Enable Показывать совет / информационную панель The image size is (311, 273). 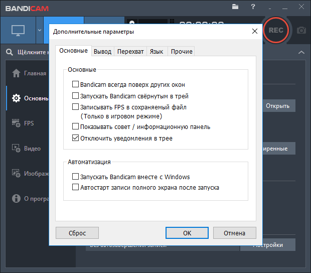click(x=75, y=126)
